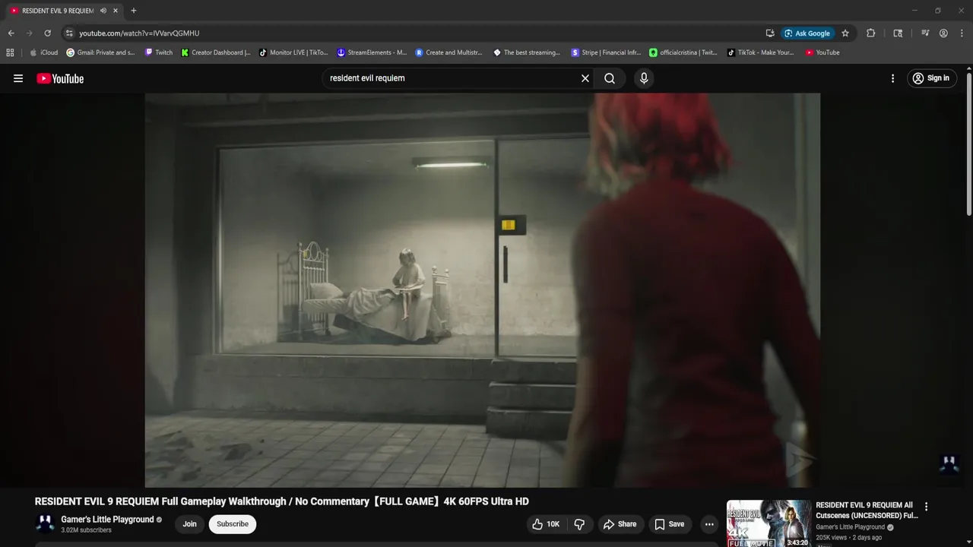973x547 pixels.
Task: Open Chrome profile avatar
Action: [x=943, y=33]
